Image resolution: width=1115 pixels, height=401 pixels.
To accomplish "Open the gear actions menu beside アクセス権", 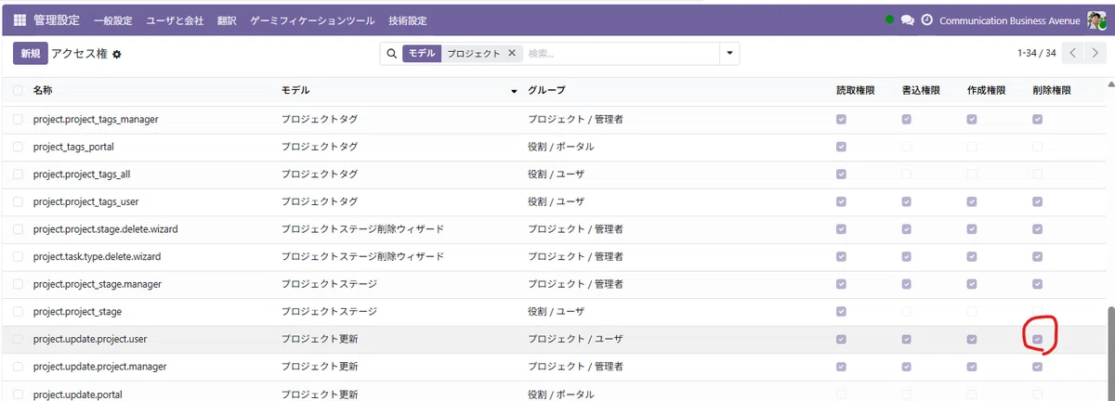I will (x=117, y=54).
